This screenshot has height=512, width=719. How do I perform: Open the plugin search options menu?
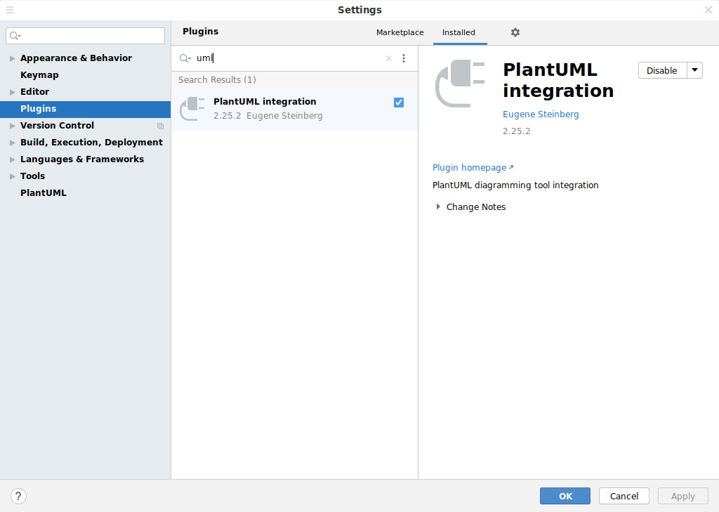[404, 58]
